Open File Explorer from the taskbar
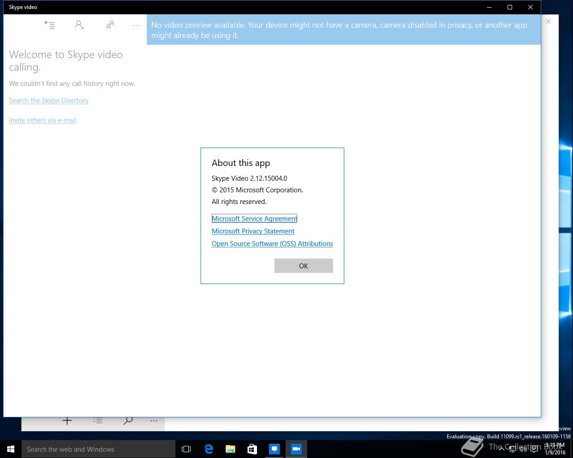 pos(231,449)
